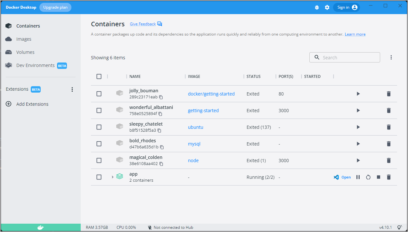
Task: Copy magical_colden container ID 38e6108aa402
Action: pos(161,164)
